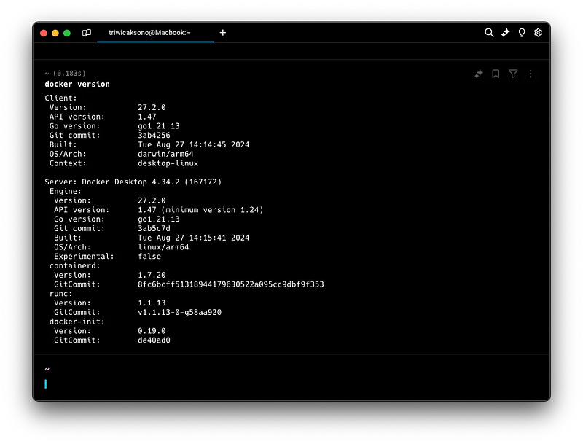Click 'v1.1.13-0-g58aa920' commit value
The image size is (583, 444).
179,312
